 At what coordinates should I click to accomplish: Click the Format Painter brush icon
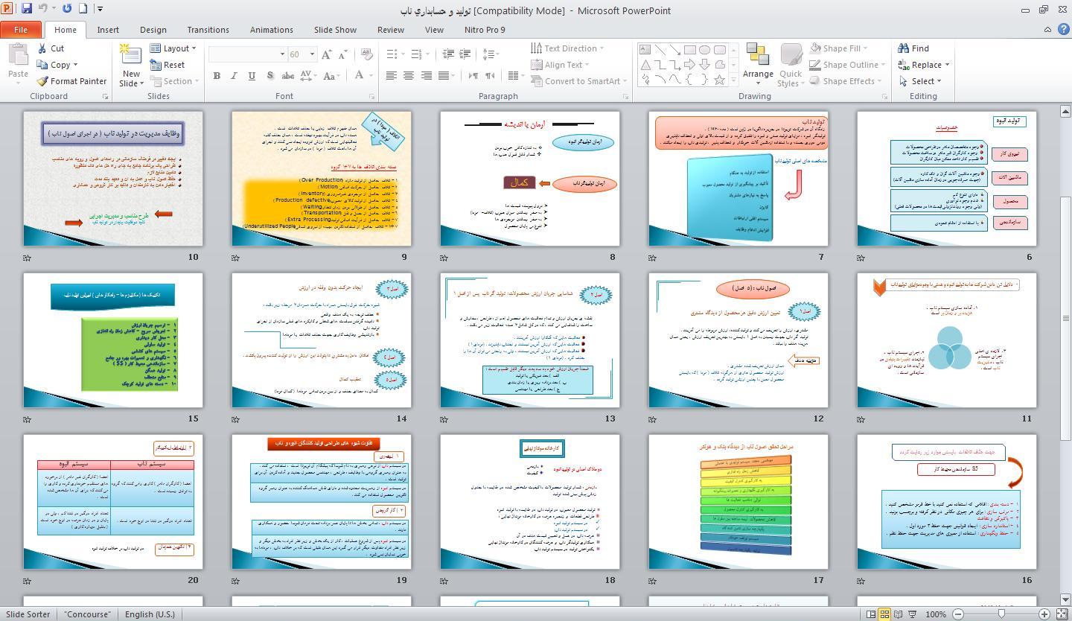[x=42, y=81]
